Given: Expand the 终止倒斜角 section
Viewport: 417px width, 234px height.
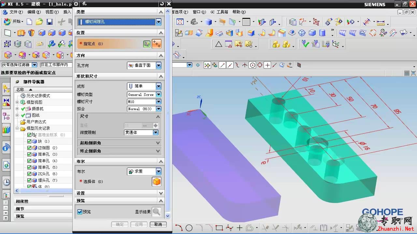Looking at the screenshot, I should [120, 151].
